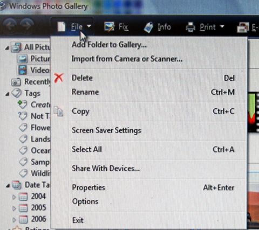The height and width of the screenshot is (230, 259).
Task: Click the Create a New Tag icon
Action: [23, 104]
